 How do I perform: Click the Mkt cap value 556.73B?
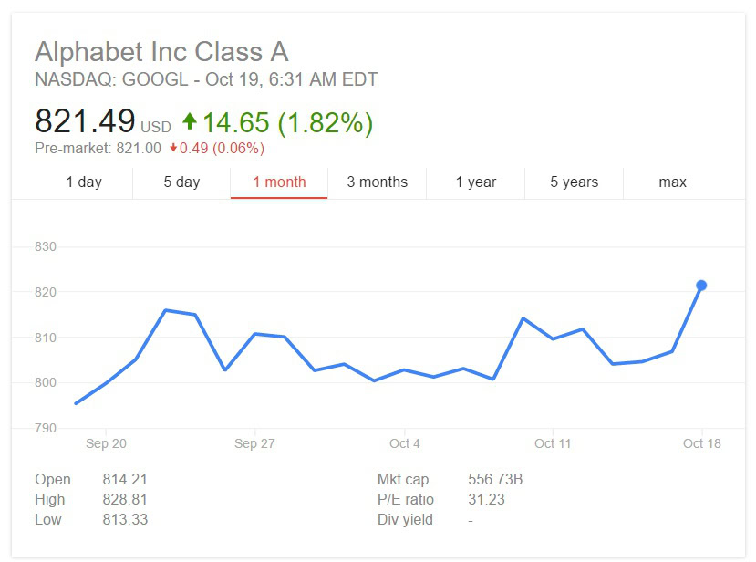(495, 480)
